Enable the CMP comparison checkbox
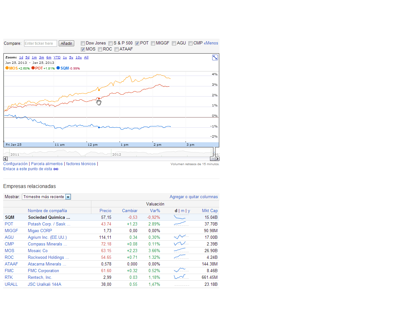 (x=190, y=44)
